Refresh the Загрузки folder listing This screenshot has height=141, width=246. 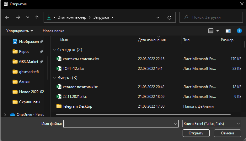[x=169, y=18]
